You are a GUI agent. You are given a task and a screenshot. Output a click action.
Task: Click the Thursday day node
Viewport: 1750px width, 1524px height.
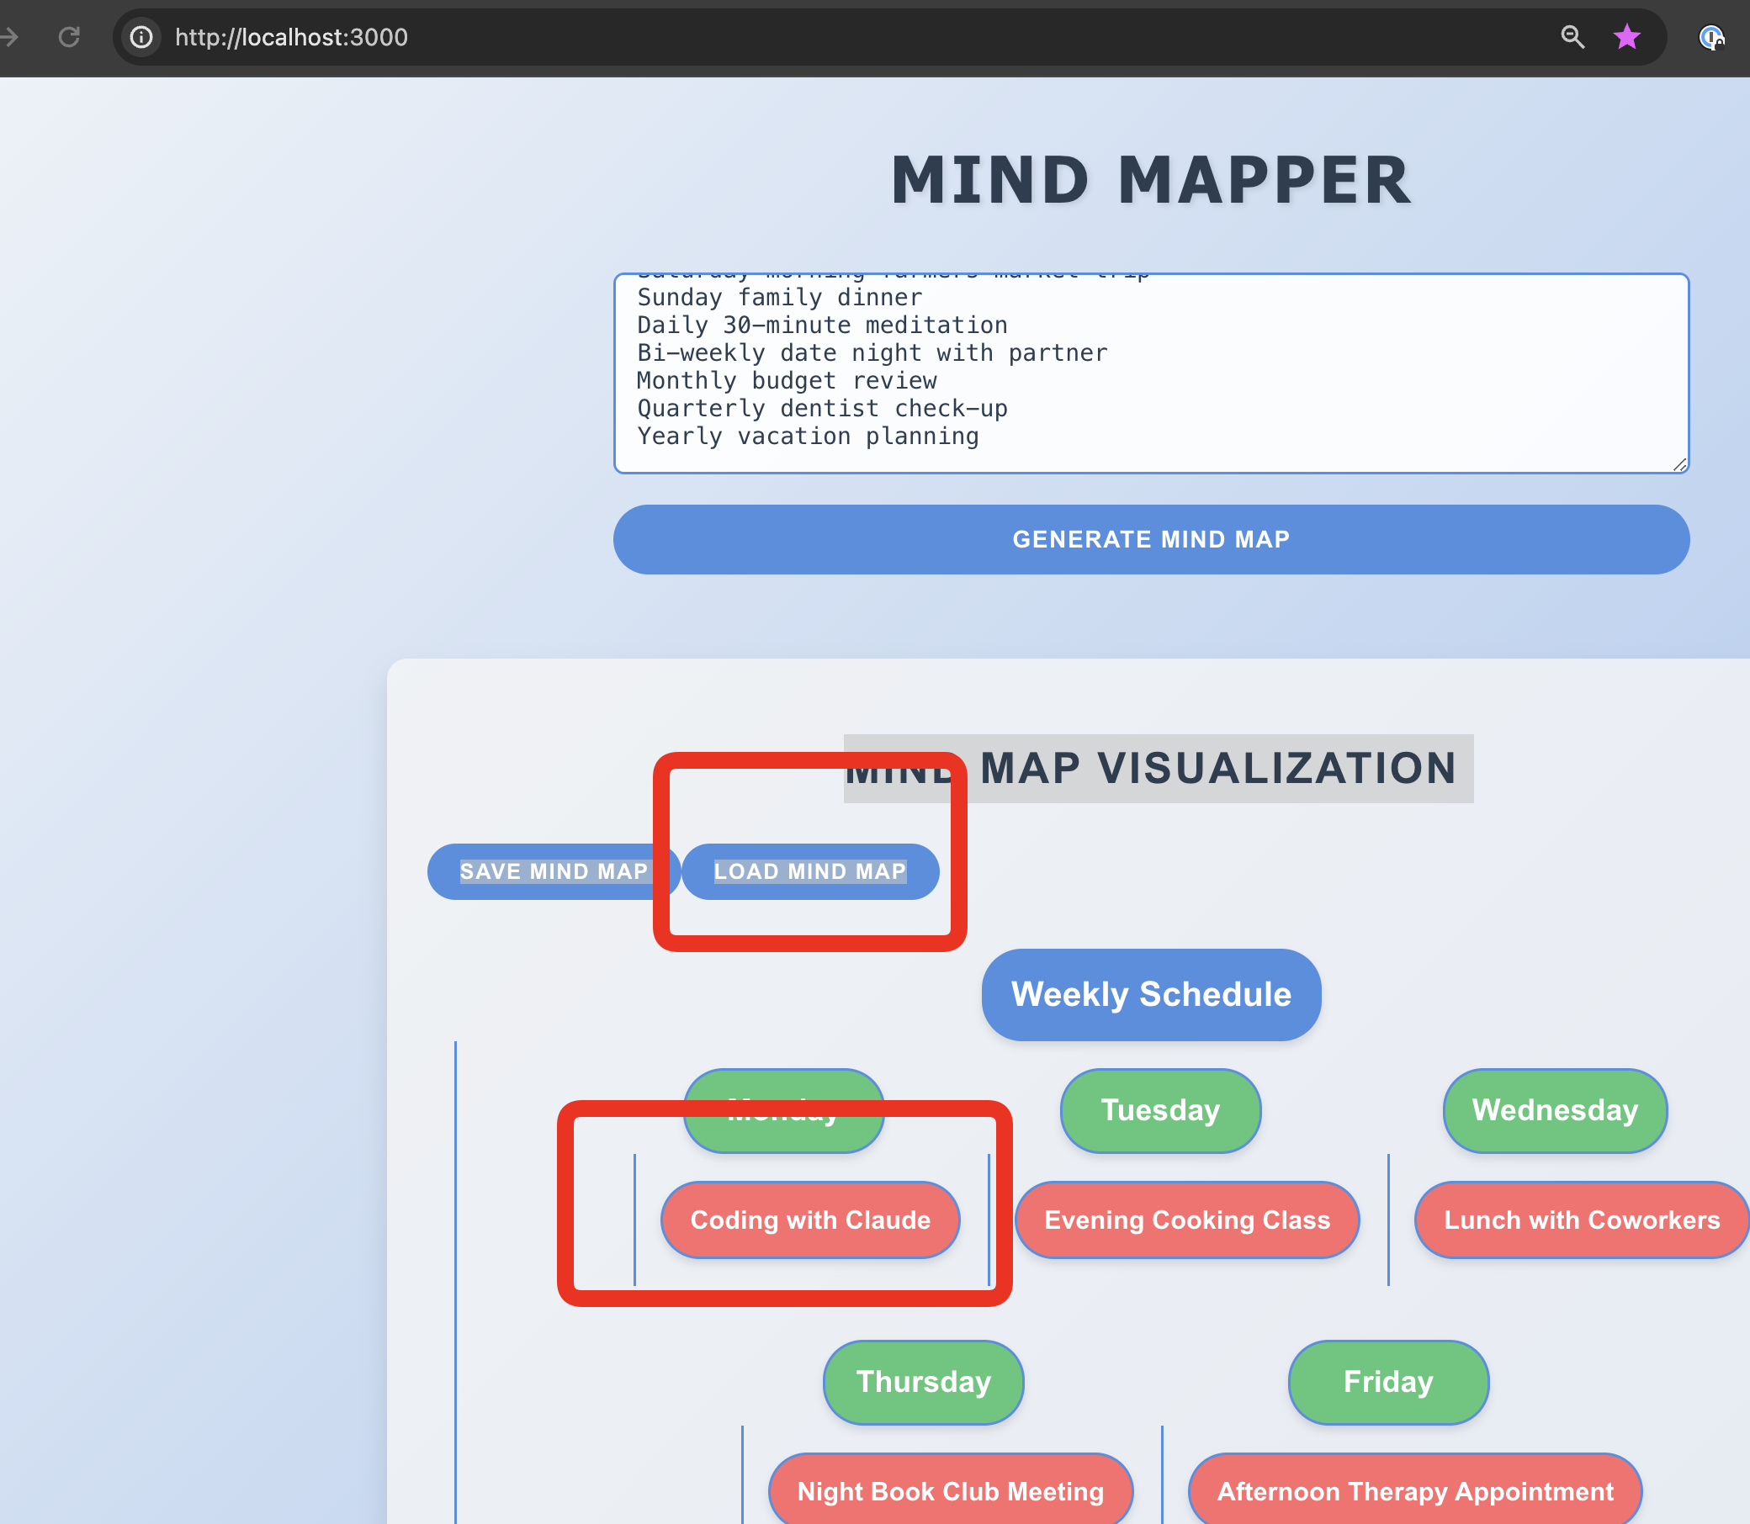coord(923,1381)
